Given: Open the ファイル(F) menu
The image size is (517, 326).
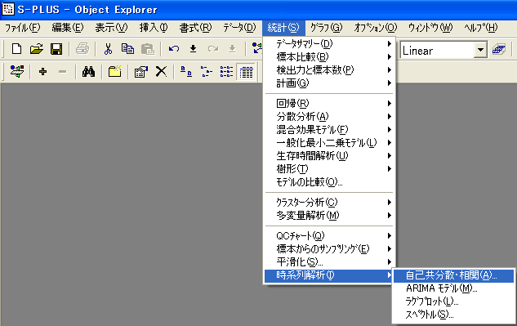Looking at the screenshot, I should (22, 28).
